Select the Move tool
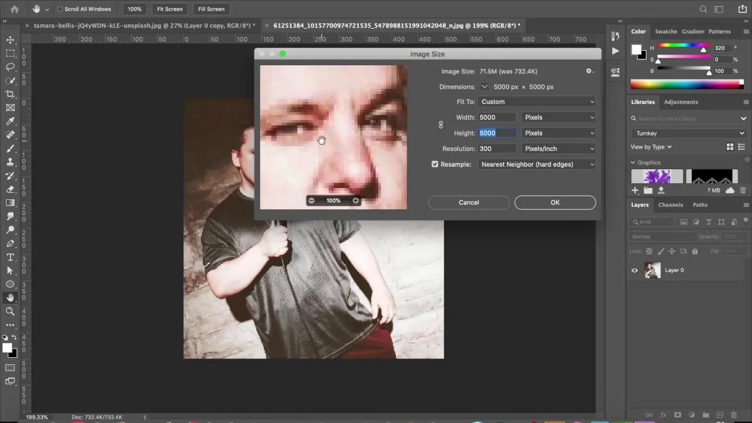The image size is (752, 423). point(10,40)
